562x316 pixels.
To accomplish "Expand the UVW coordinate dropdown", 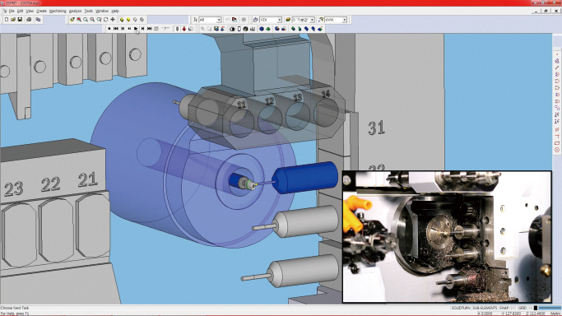I will coord(336,20).
